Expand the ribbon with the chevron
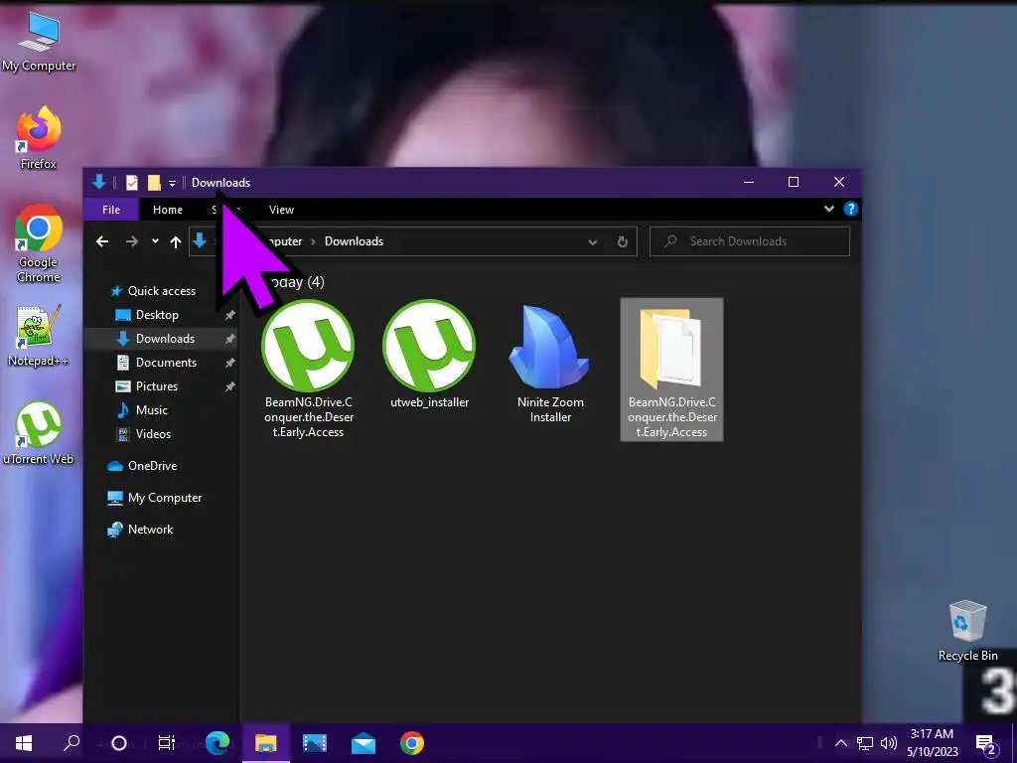 [x=829, y=209]
